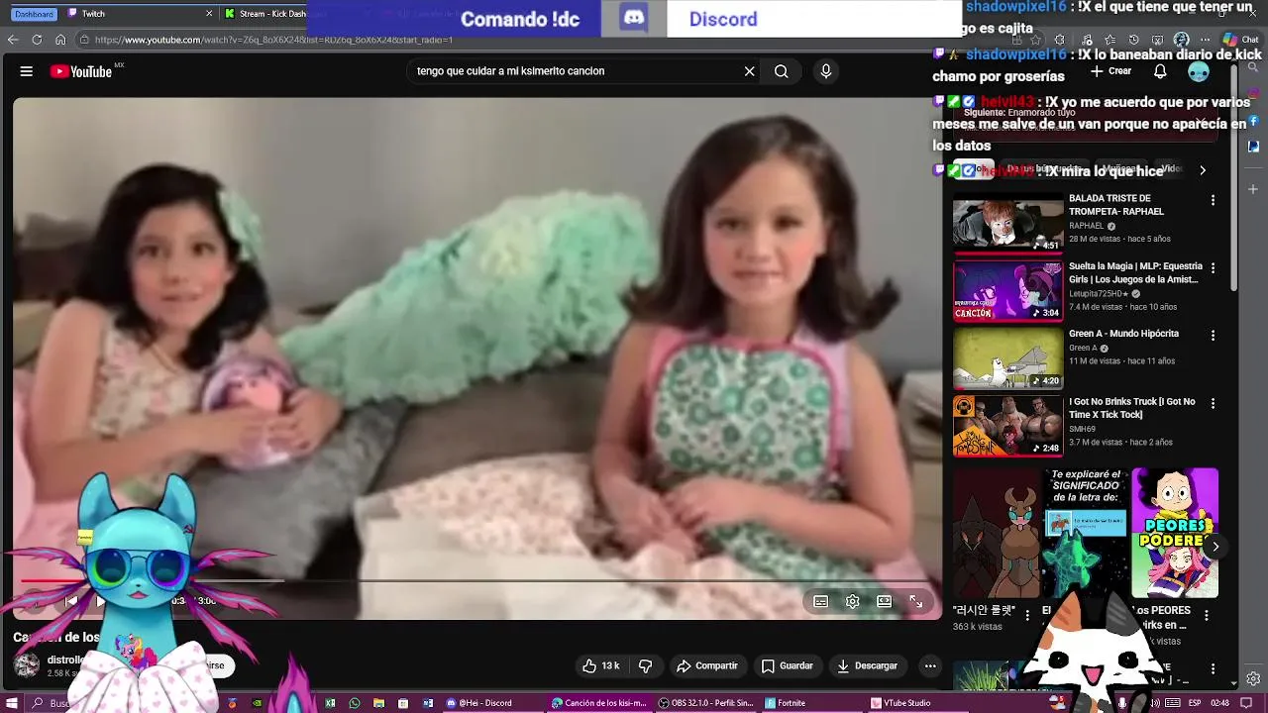Switch to the Dashboard browser tab
This screenshot has width=1268, height=713.
point(34,14)
